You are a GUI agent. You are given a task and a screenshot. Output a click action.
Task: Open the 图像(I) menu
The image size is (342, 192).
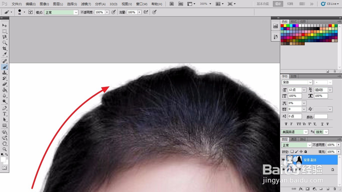point(44,4)
